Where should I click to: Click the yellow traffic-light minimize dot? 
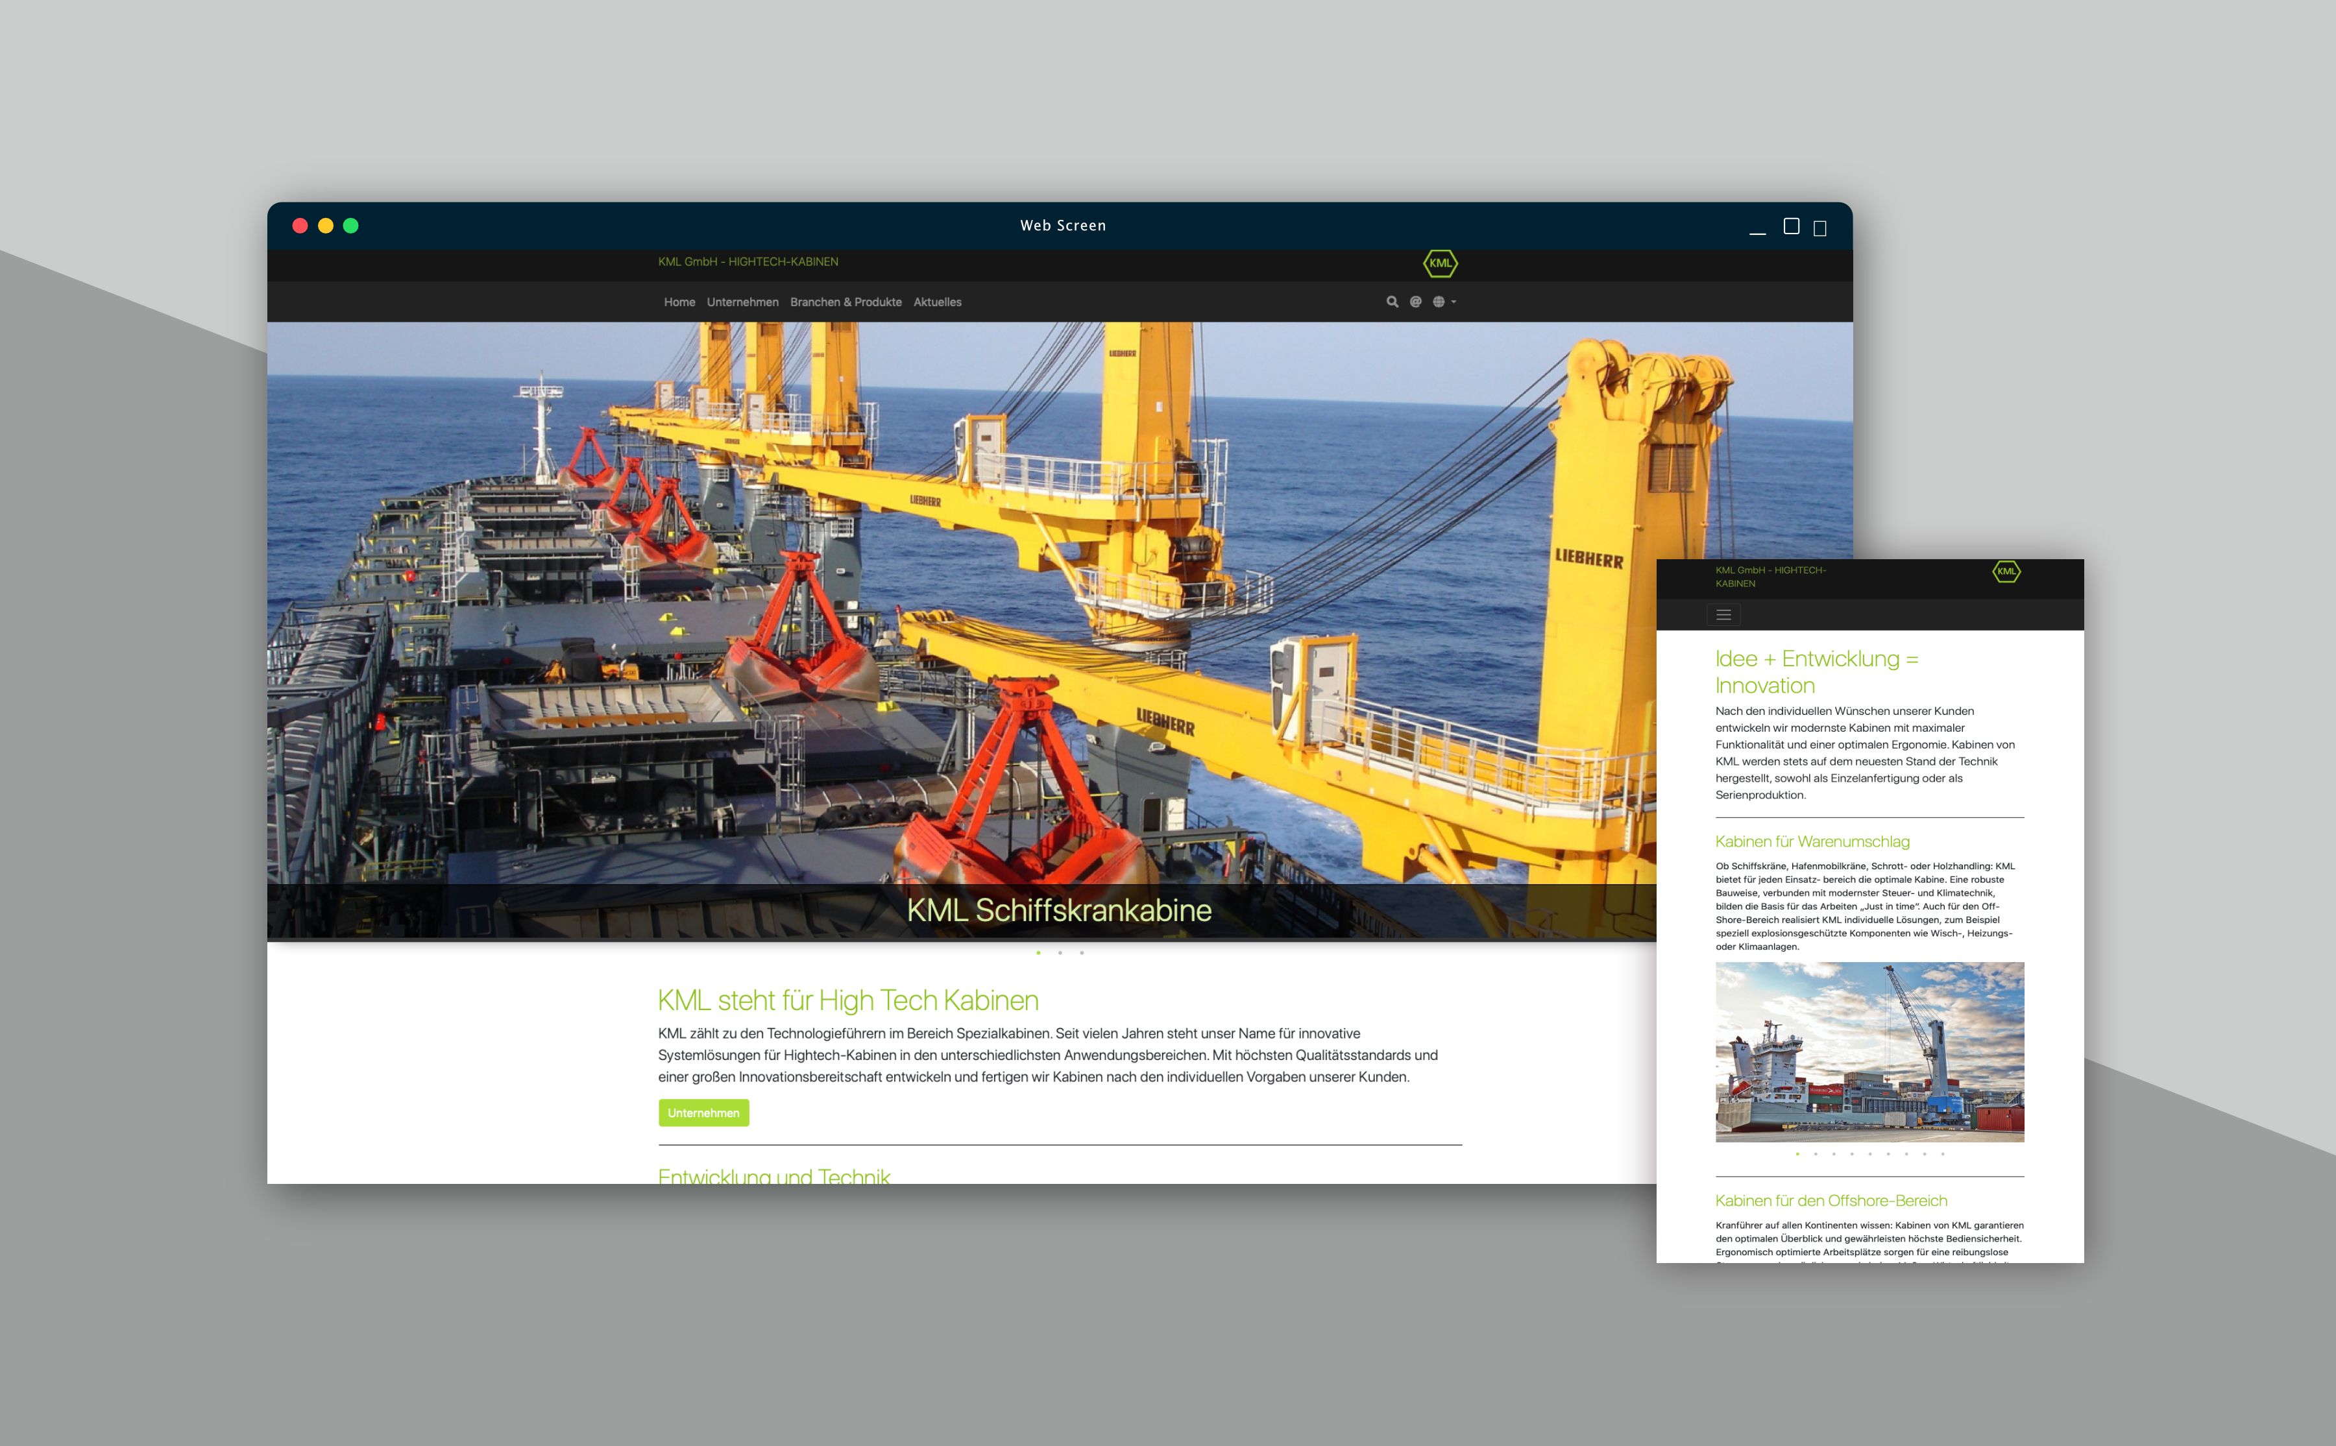[325, 226]
